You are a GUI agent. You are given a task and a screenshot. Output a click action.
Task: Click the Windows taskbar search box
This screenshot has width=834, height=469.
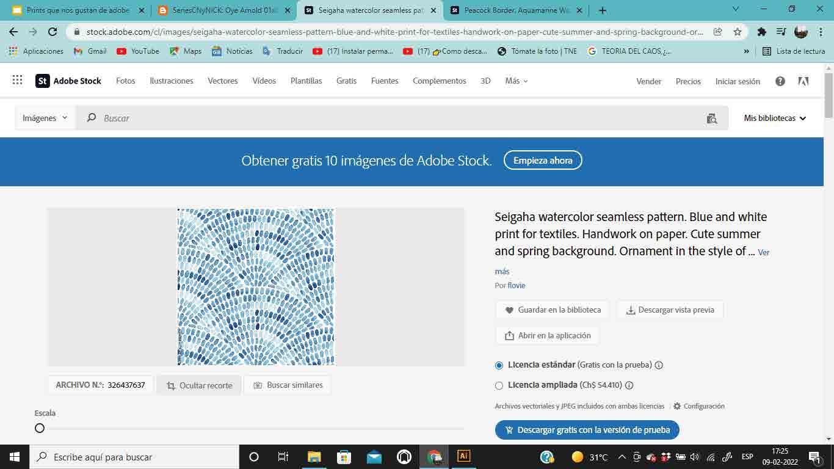[134, 457]
